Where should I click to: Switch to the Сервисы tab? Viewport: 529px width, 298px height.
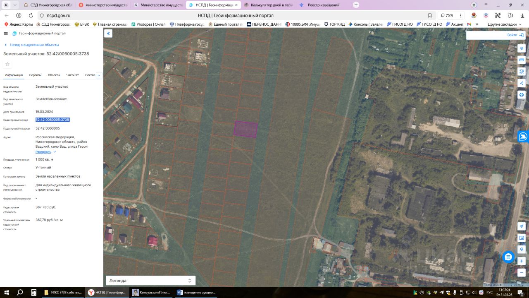point(35,75)
